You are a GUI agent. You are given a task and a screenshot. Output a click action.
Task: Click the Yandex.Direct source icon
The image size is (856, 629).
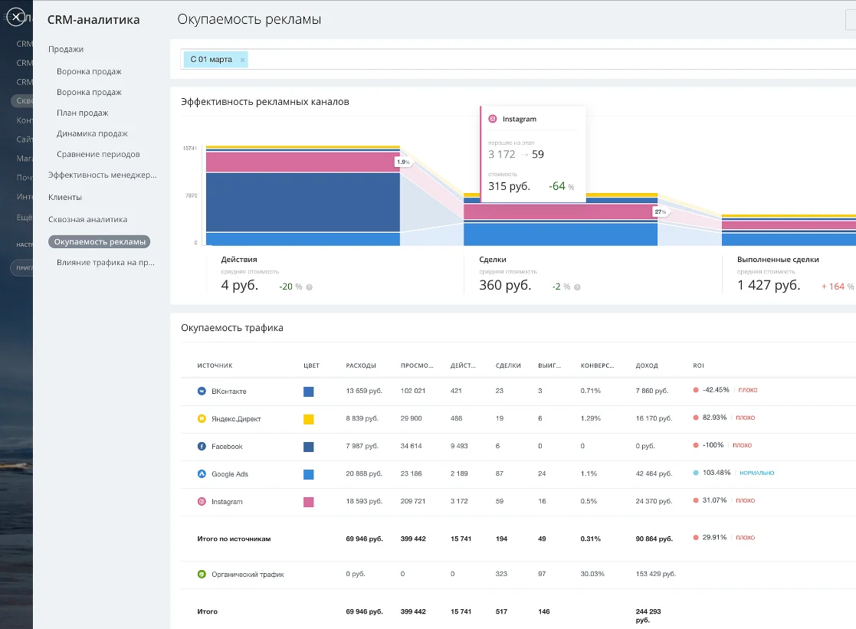click(x=202, y=419)
